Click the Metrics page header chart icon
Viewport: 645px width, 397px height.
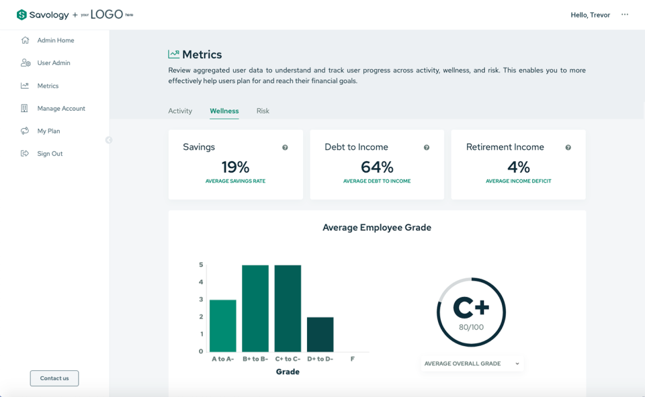click(173, 54)
